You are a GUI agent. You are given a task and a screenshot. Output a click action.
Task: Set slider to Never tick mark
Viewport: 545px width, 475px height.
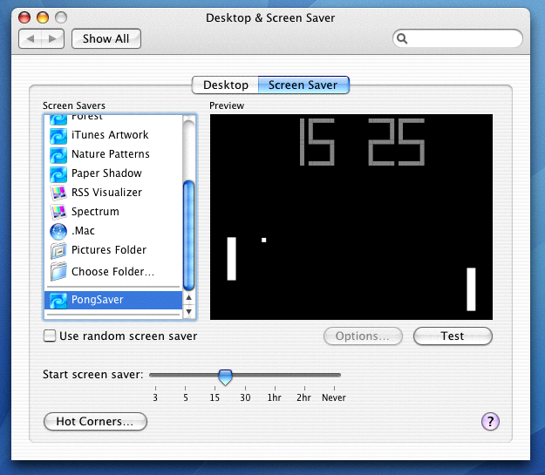click(334, 388)
